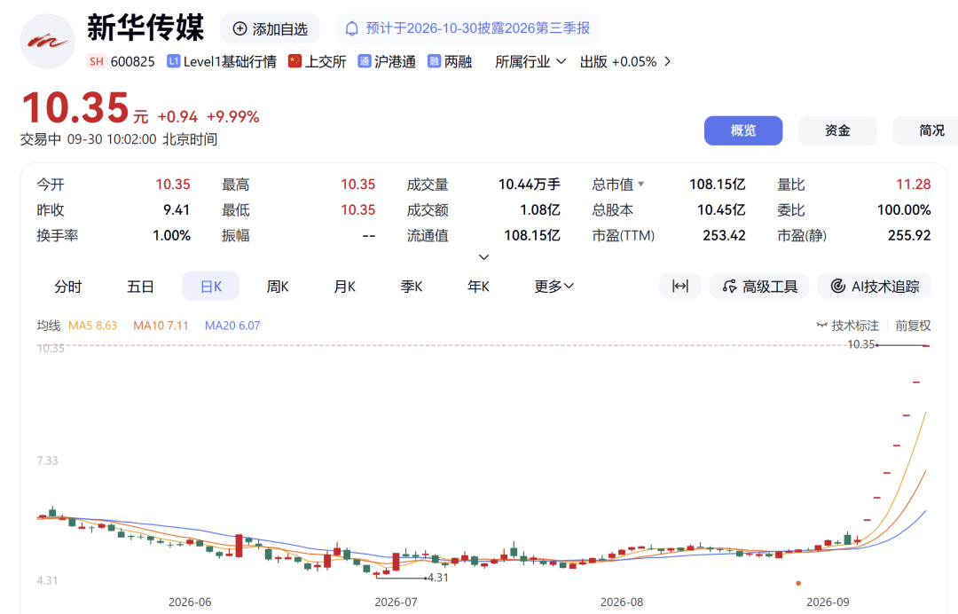Select the 月K chart tab
Viewport: 958px width, 614px height.
click(x=344, y=287)
